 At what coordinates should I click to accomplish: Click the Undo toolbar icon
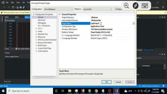tap(28, 7)
